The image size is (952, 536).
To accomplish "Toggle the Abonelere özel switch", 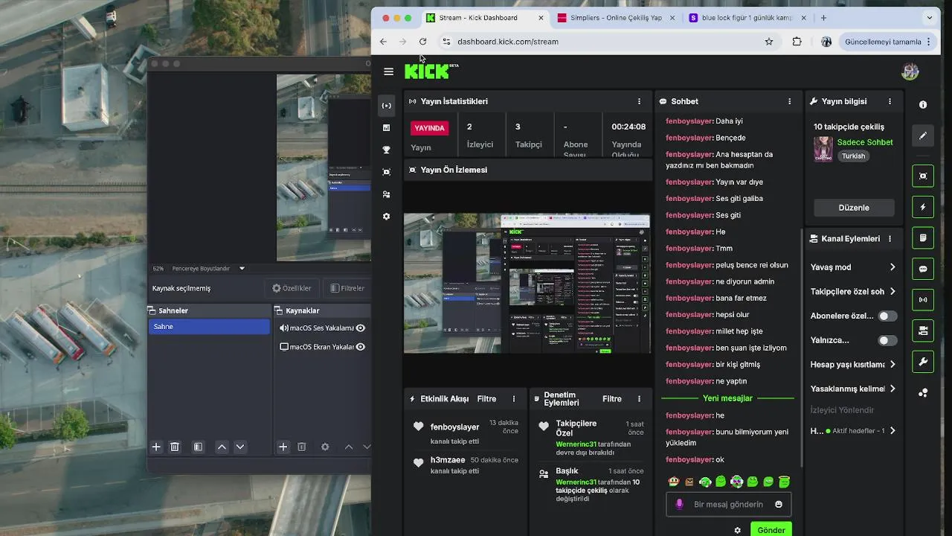I will (x=887, y=316).
